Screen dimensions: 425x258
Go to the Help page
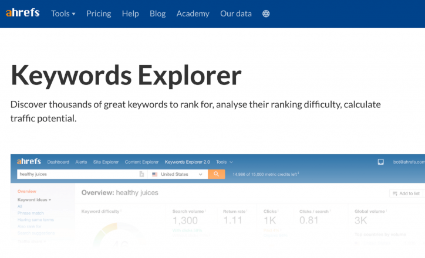(x=130, y=13)
